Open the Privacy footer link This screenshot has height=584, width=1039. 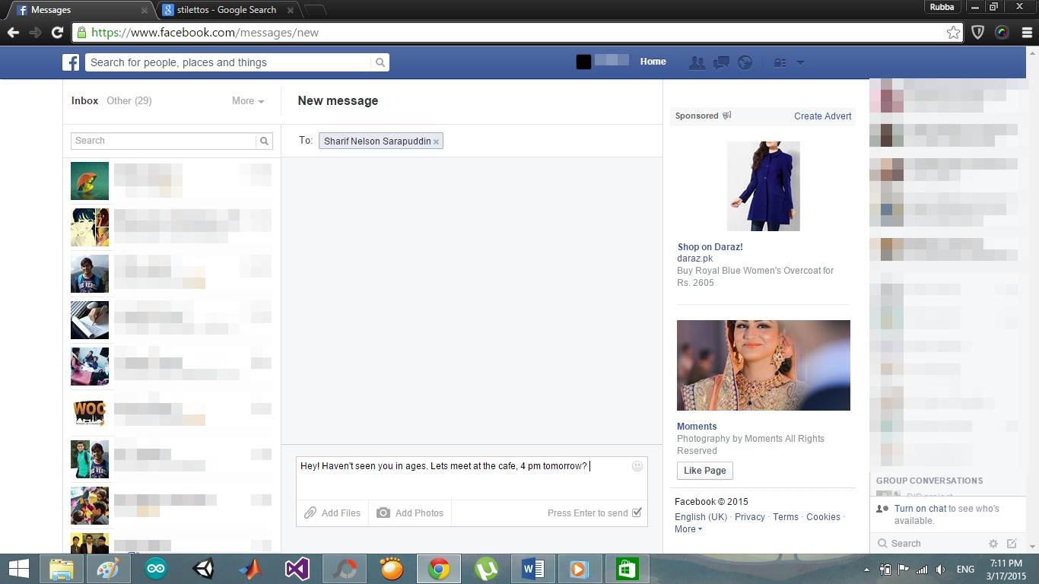pos(750,517)
